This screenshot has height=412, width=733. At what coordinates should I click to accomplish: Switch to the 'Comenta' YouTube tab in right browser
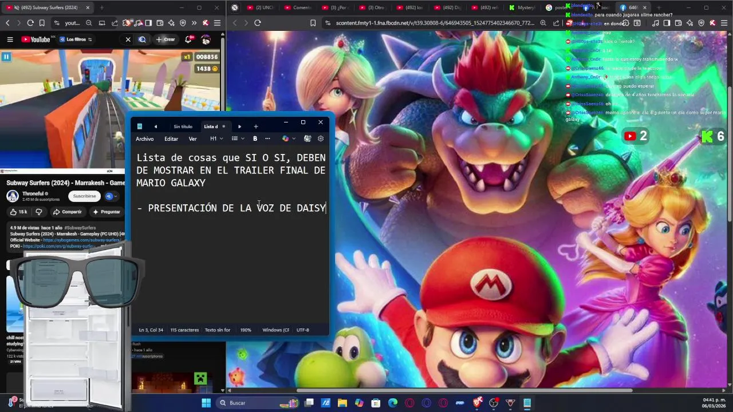[x=297, y=7]
